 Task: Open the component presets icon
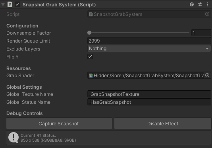click(x=200, y=4)
